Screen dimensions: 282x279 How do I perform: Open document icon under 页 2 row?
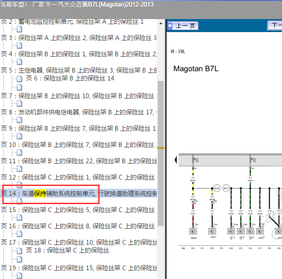point(20,29)
